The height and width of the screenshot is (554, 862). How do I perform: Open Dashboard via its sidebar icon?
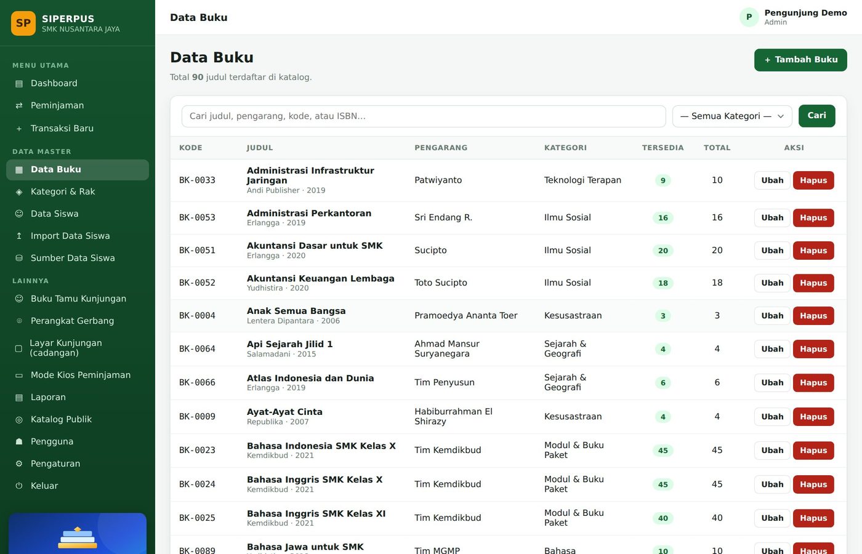coord(19,84)
